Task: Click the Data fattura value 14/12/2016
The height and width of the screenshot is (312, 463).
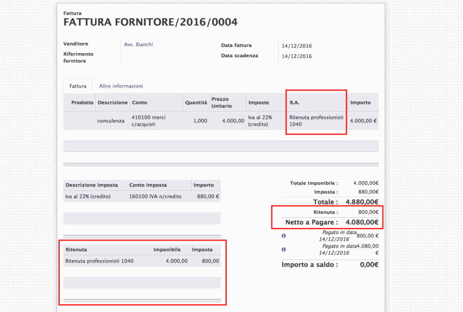Action: 297,46
